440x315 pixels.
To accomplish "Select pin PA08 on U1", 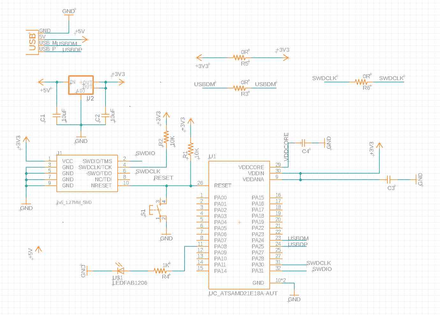I will point(220,246).
